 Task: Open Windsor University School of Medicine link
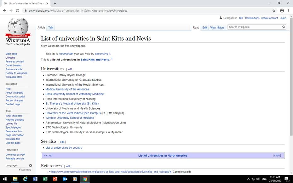coord(70,118)
